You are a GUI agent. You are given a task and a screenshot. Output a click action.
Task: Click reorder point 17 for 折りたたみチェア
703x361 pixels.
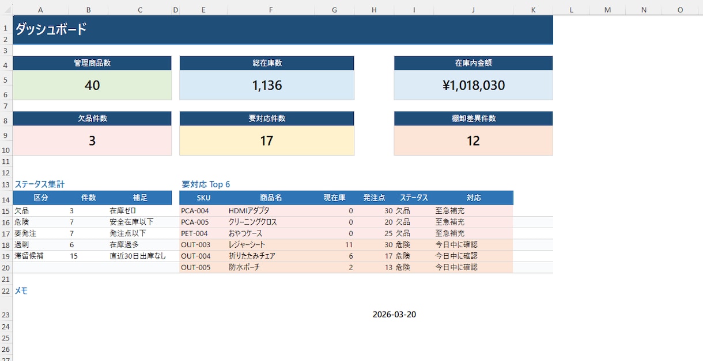click(x=374, y=256)
